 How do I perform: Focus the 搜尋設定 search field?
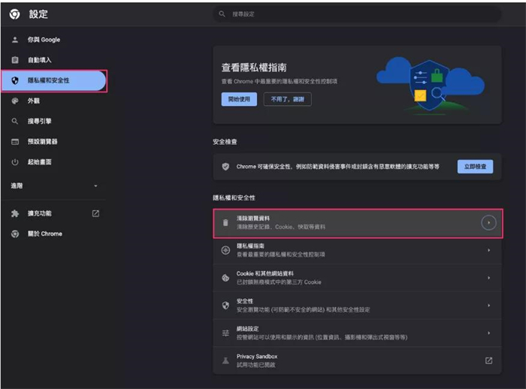pyautogui.click(x=357, y=14)
